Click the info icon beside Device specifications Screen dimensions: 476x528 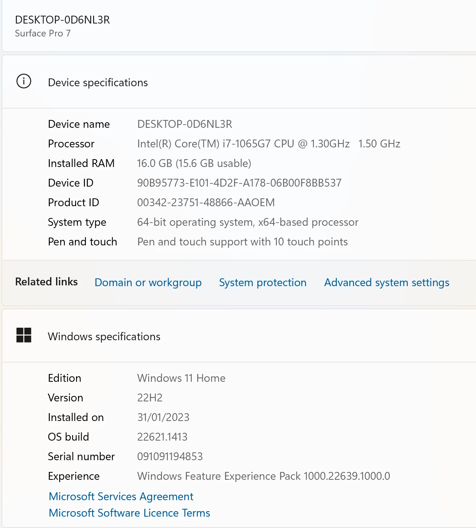point(24,81)
